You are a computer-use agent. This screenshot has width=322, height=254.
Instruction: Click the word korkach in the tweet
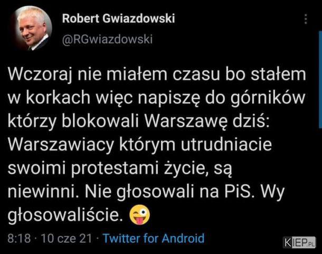(58, 98)
